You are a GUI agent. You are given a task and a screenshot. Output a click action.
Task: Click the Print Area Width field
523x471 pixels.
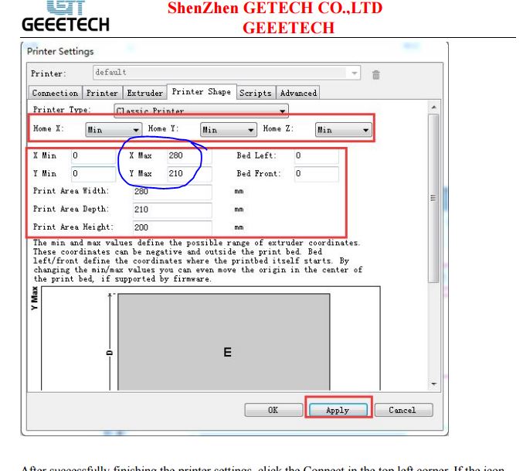172,192
